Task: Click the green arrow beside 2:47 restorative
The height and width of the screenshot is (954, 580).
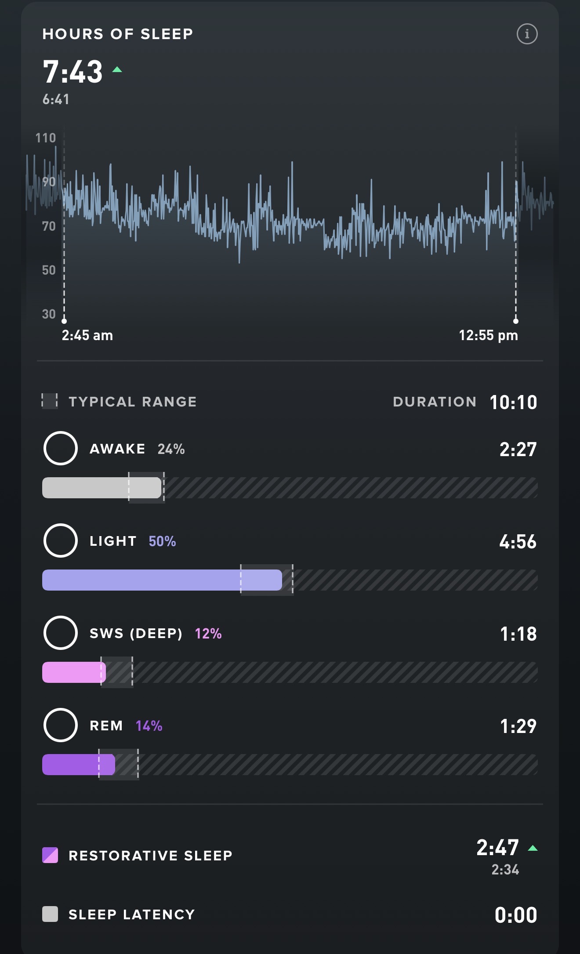Action: 533,848
